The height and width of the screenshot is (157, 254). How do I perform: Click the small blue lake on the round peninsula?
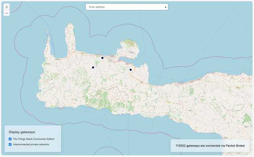pyautogui.click(x=131, y=52)
